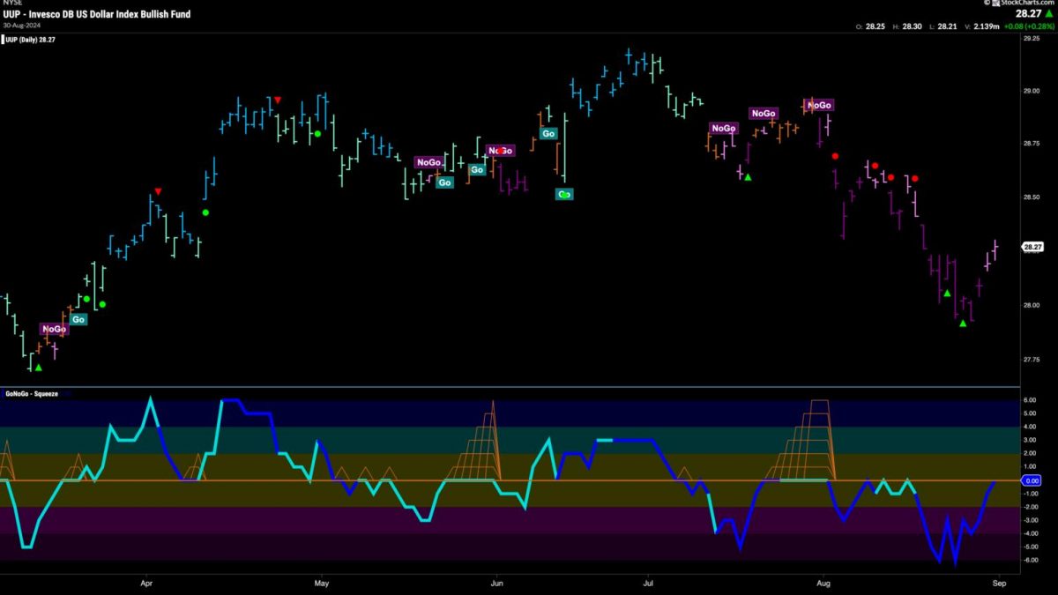Screen dimensions: 1058x595
Task: Click the white marker beside UUP (Daily) legend
Action: point(4,40)
